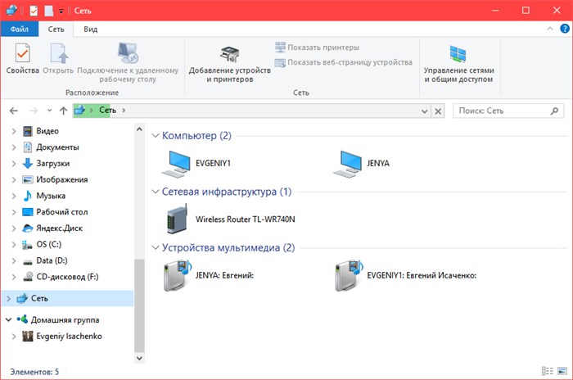Minimize the Сеть window
Viewport: 573px width, 380px height.
point(495,11)
